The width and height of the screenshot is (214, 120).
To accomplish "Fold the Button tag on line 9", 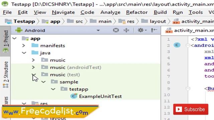I will coord(188,89).
